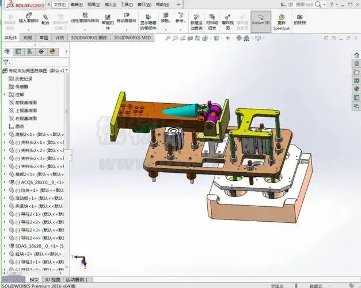This screenshot has width=361, height=288.
Task: Click Linear Component Pattern (线性零部件阵列)
Action: click(x=85, y=18)
